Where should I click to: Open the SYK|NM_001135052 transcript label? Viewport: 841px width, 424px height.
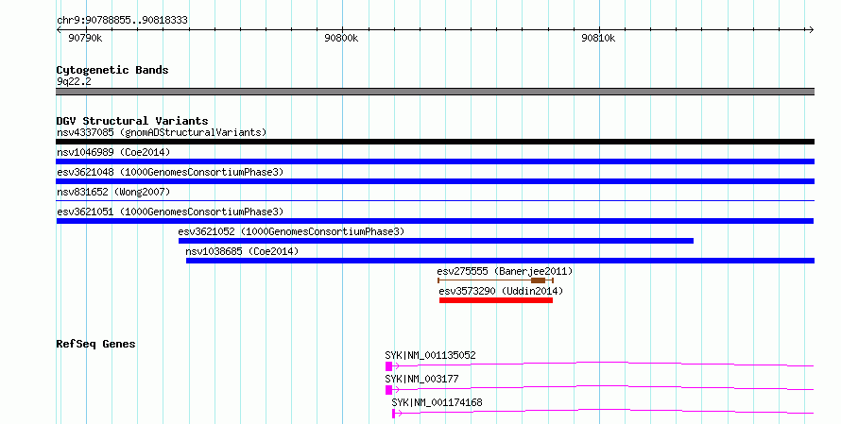(430, 355)
